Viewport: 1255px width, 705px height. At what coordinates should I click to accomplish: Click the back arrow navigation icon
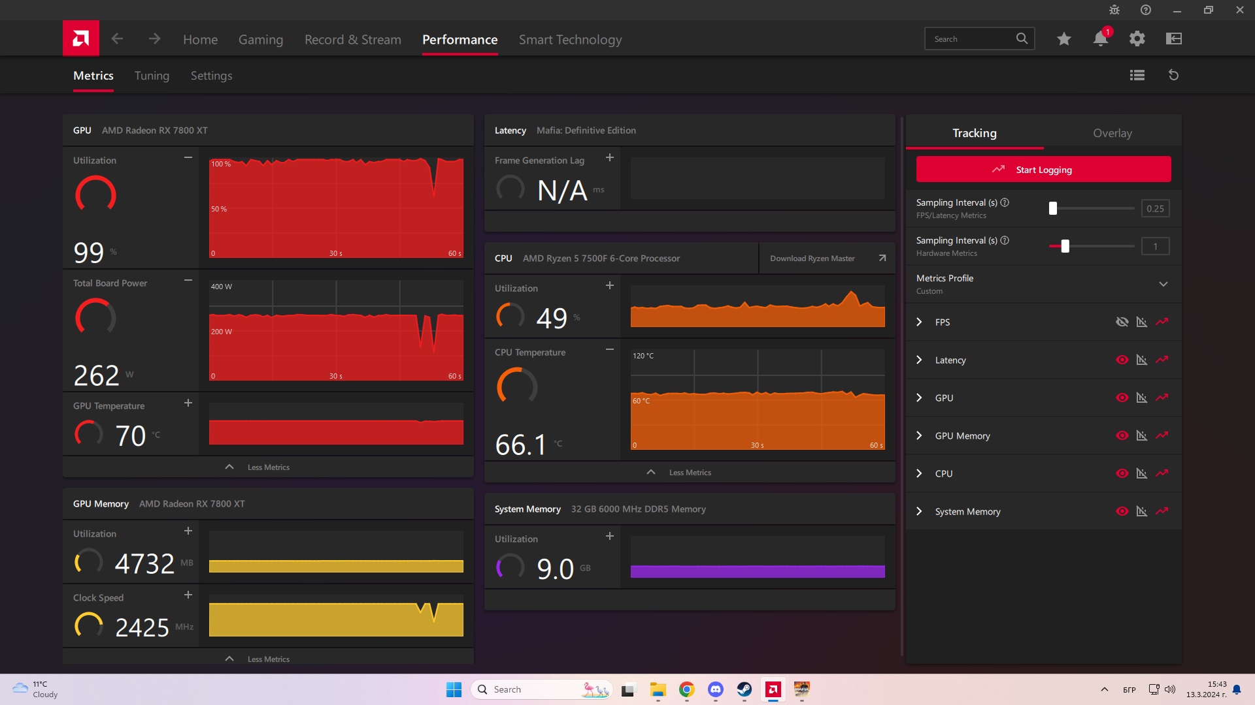point(117,39)
